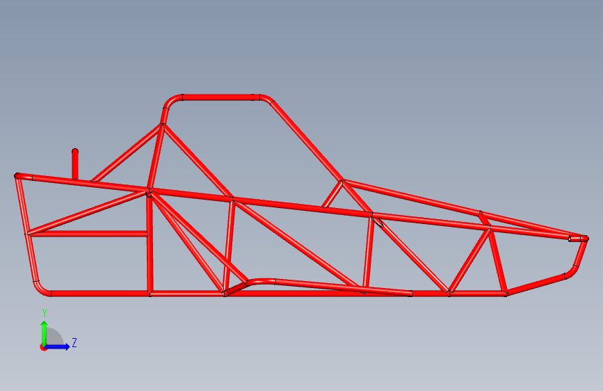Click the blue Z axis arrow of triad
This screenshot has height=391, width=603.
pos(58,346)
